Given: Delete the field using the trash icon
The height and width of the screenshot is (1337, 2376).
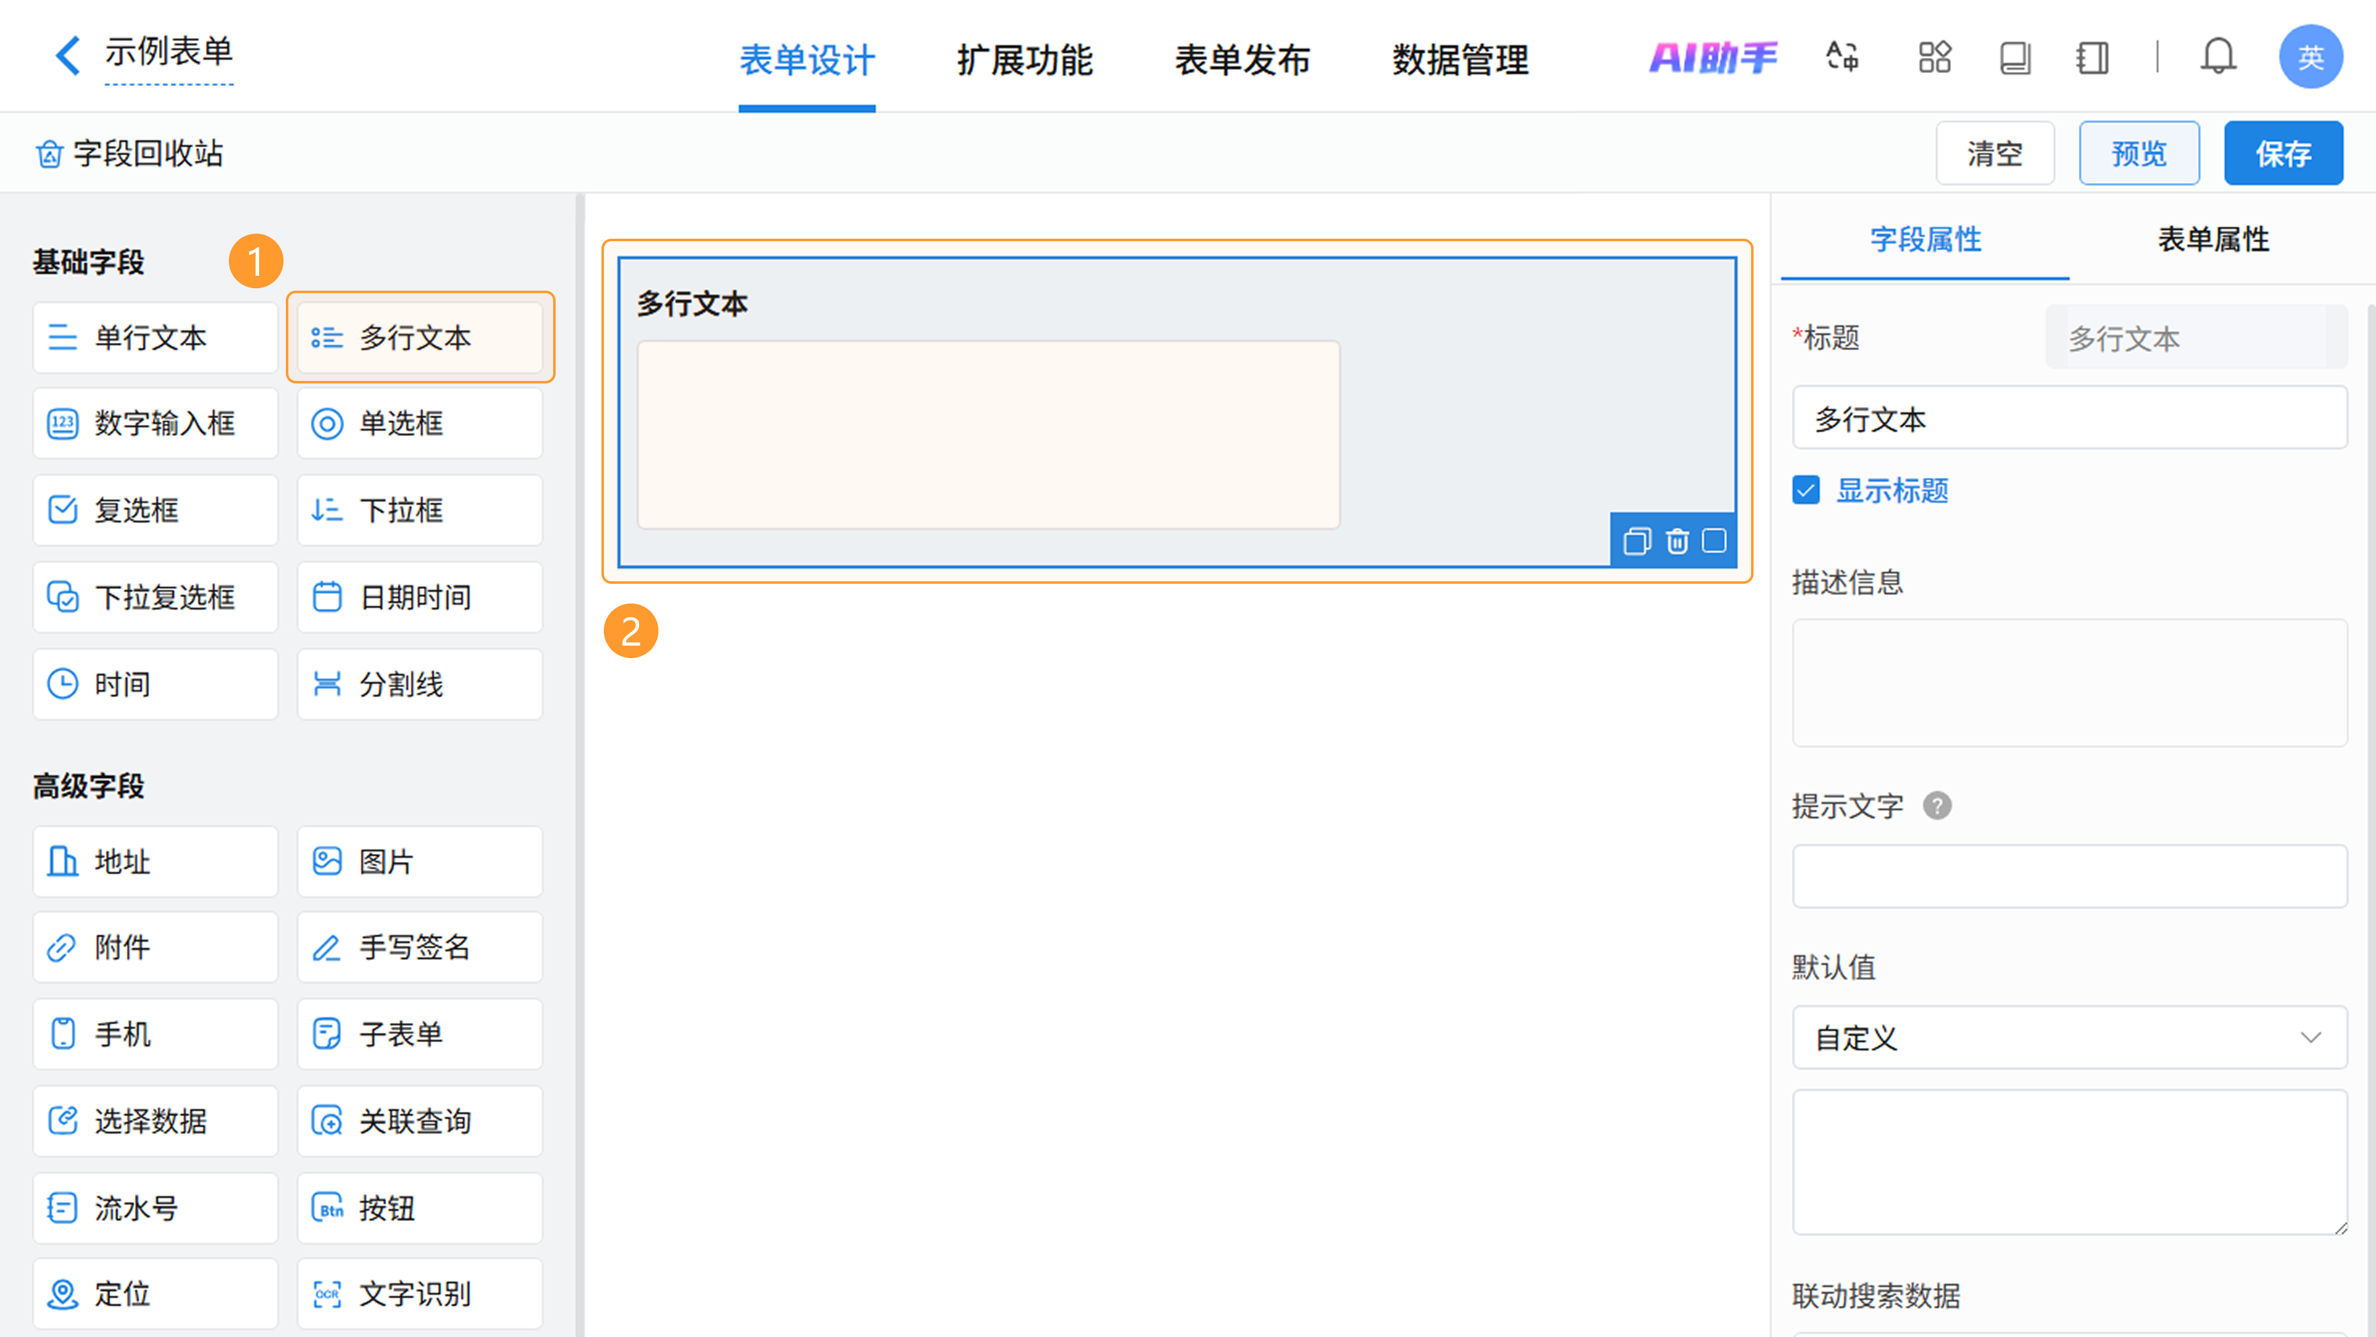Looking at the screenshot, I should (x=1677, y=541).
